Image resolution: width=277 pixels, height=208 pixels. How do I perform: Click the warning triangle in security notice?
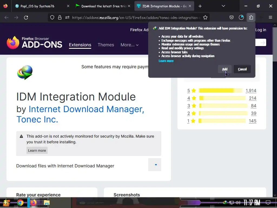21,136
